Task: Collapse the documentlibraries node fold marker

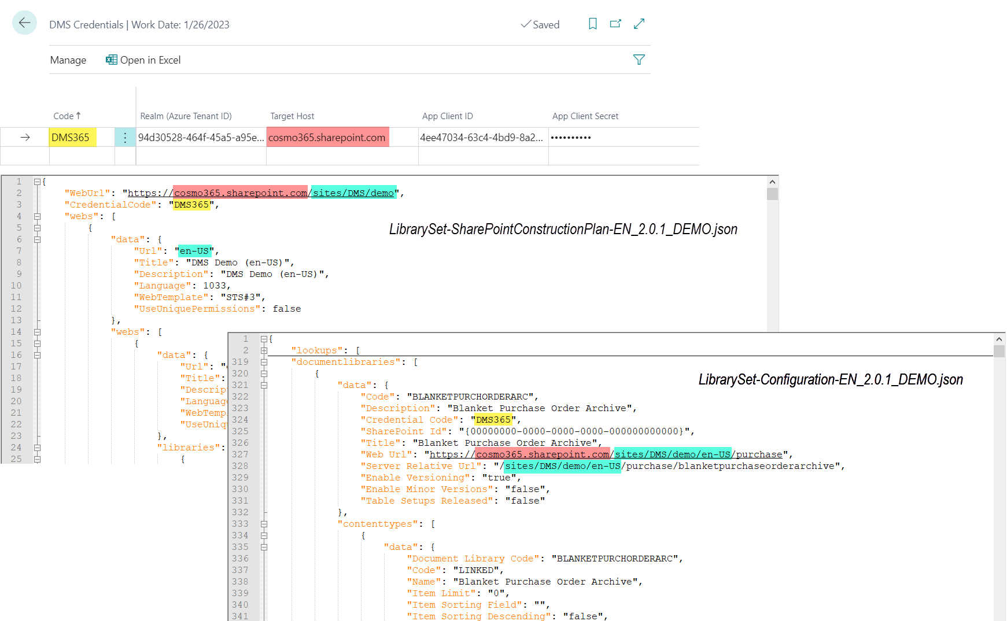Action: pyautogui.click(x=264, y=362)
